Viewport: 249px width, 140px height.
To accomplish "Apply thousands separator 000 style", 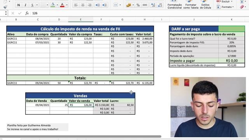I will pyautogui.click(x=145, y=5).
